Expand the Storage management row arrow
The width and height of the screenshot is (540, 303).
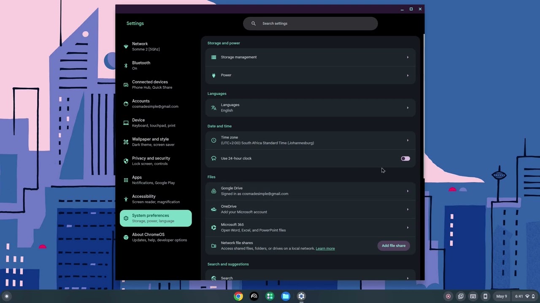[408, 57]
